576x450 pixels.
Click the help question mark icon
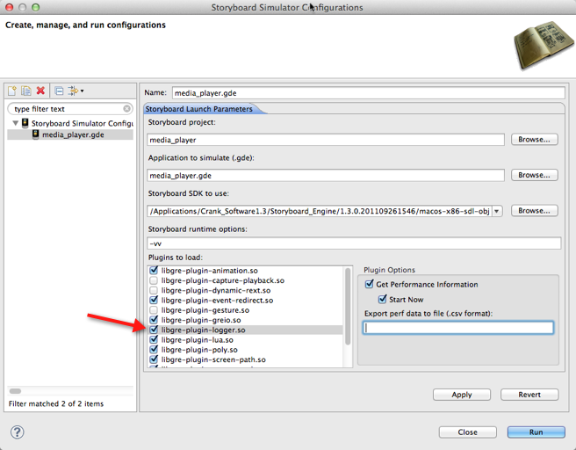coord(18,432)
